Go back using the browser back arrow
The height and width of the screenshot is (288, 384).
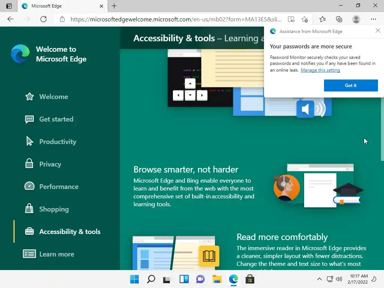pyautogui.click(x=10, y=19)
